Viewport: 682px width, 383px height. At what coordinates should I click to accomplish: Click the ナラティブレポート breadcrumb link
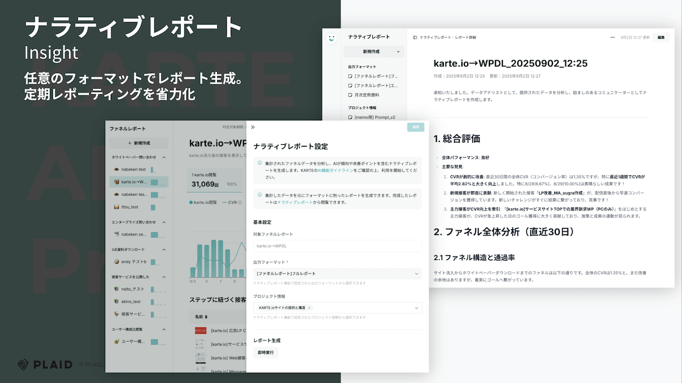point(435,37)
